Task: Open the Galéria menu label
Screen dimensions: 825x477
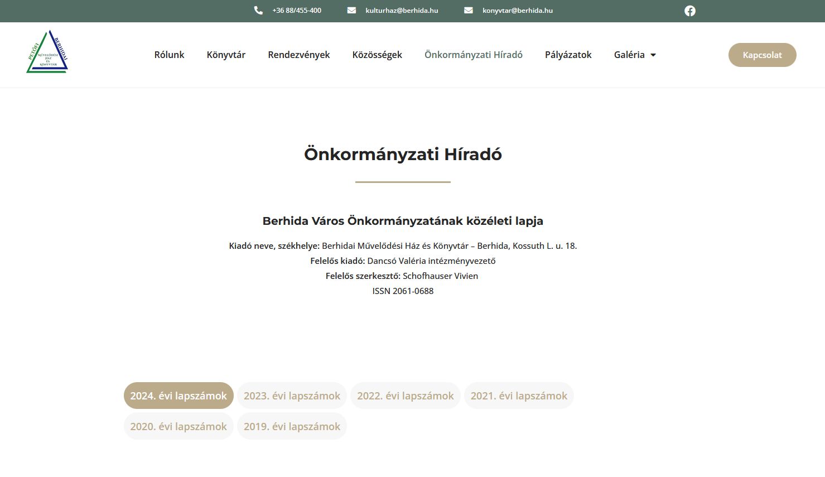Action: (x=629, y=55)
